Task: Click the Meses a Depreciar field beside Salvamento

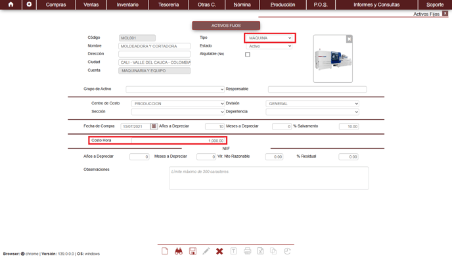Action: point(282,126)
